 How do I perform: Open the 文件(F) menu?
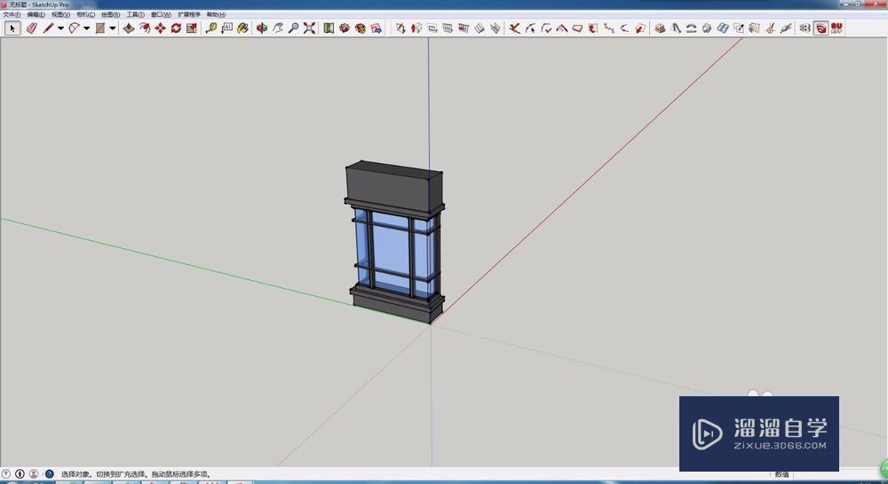pos(12,15)
